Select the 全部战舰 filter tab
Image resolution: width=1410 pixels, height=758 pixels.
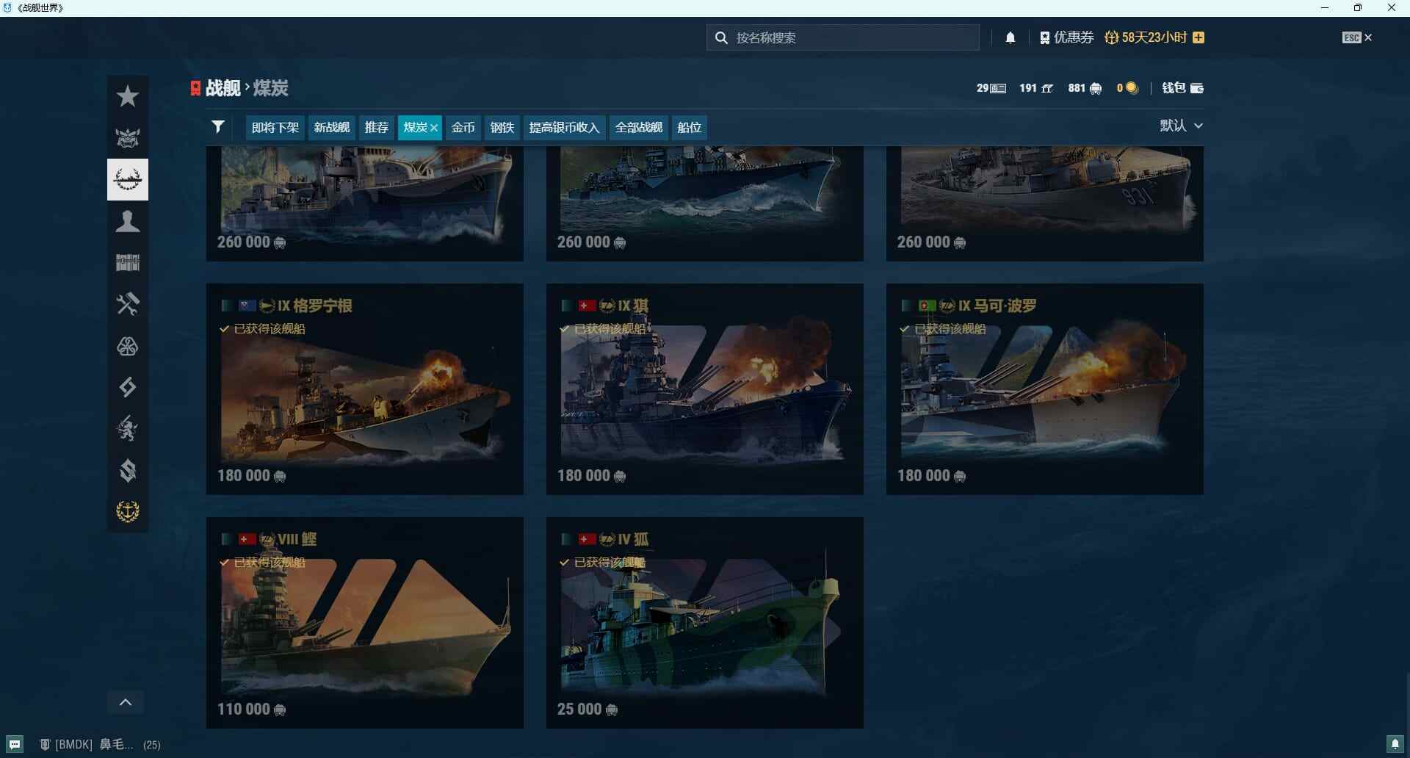click(x=639, y=127)
